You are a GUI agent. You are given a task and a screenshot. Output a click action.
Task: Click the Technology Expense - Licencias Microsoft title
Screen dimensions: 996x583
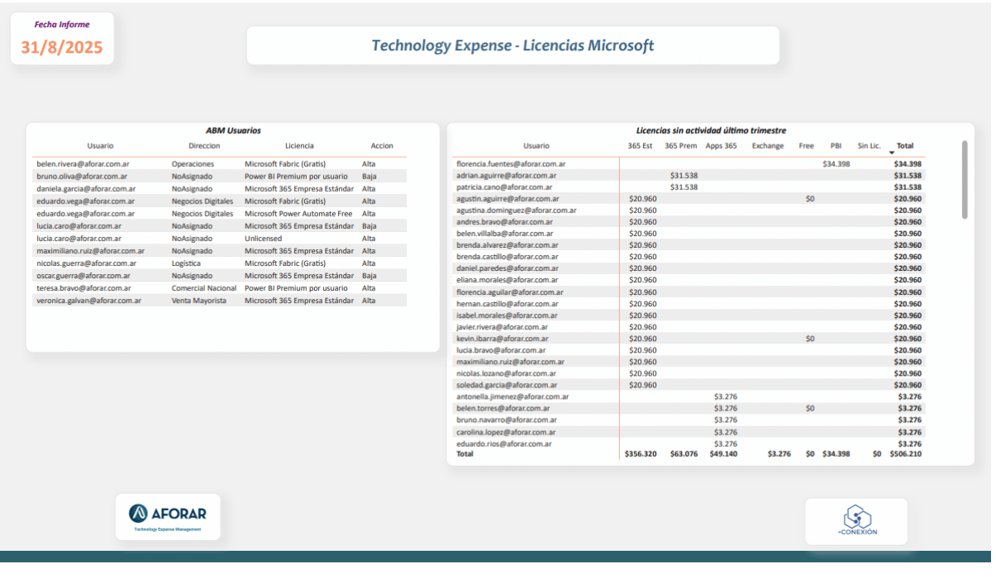[512, 45]
